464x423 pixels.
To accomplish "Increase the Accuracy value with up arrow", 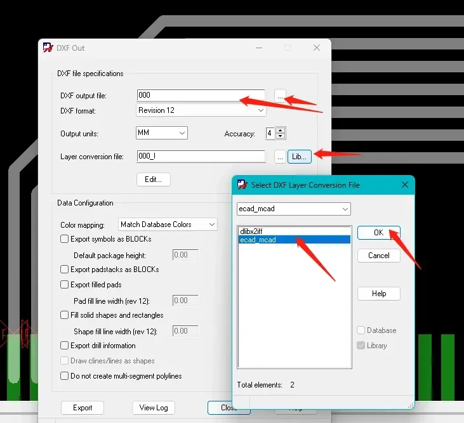I will (x=281, y=131).
